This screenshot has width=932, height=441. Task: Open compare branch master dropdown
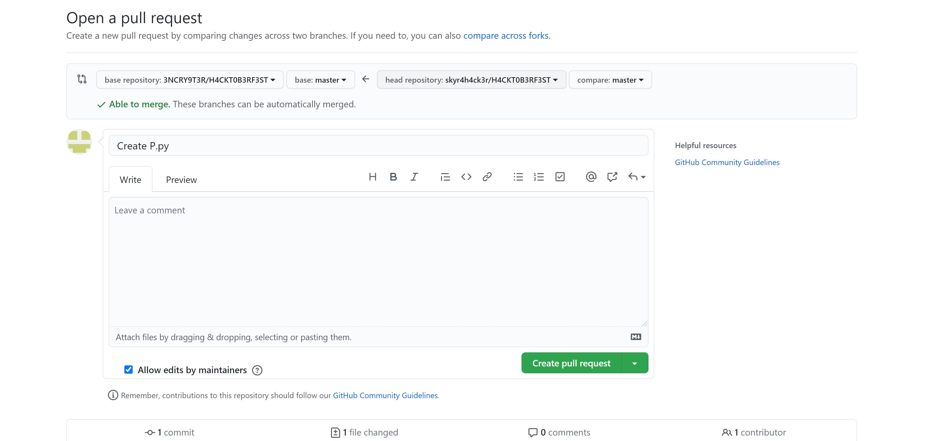[610, 80]
